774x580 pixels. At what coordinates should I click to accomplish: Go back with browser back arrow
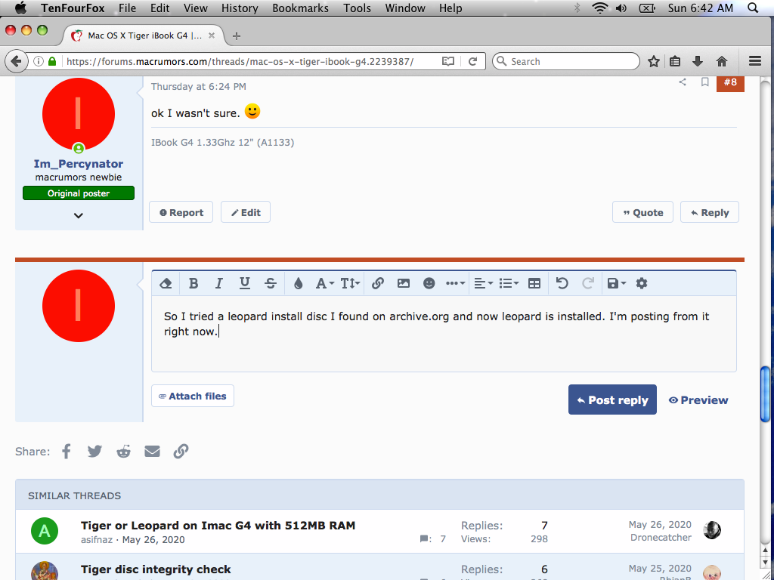coord(17,61)
